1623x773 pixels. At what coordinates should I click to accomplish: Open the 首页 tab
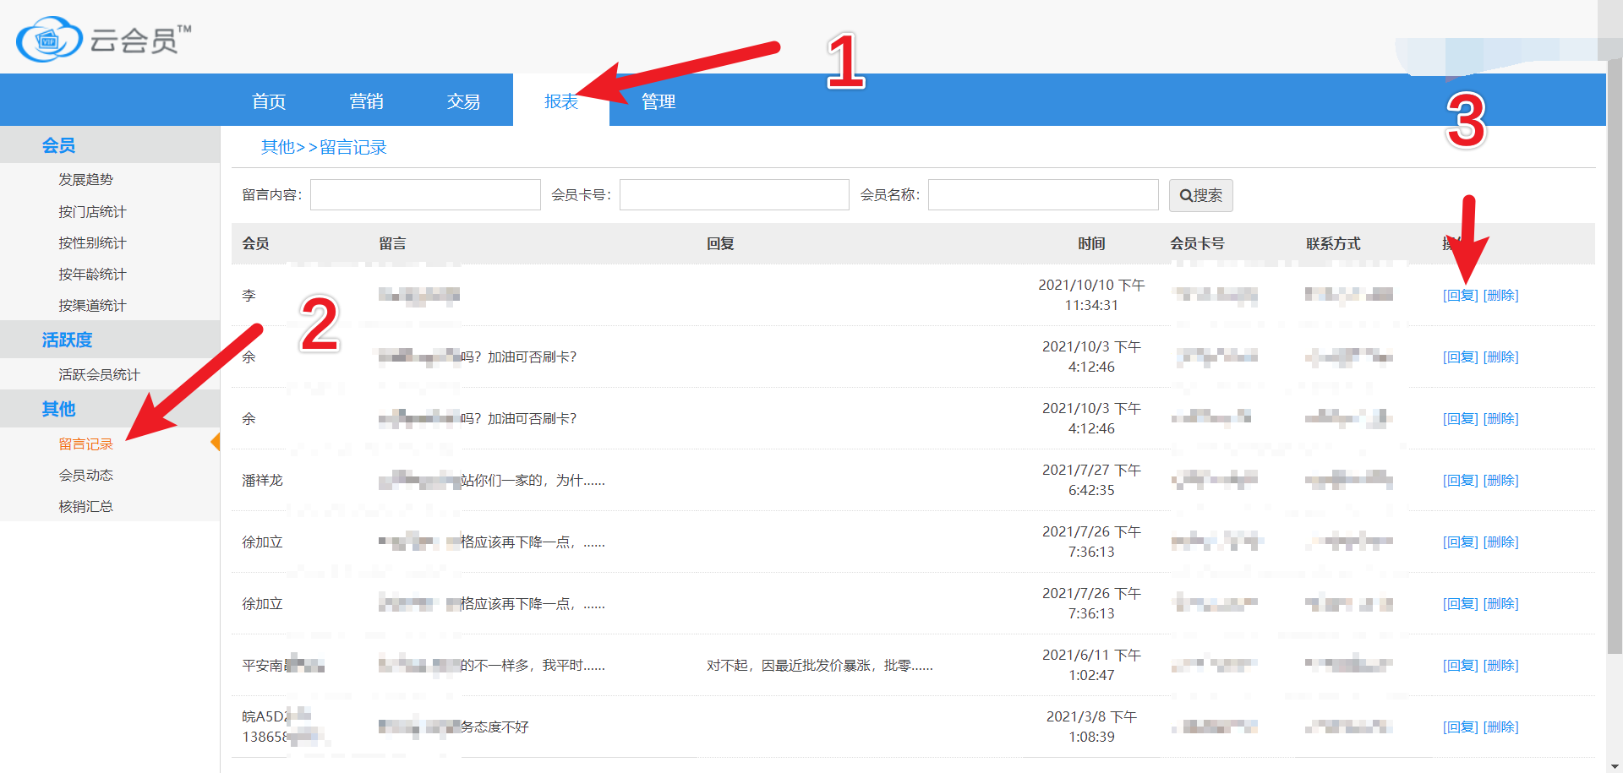[269, 101]
